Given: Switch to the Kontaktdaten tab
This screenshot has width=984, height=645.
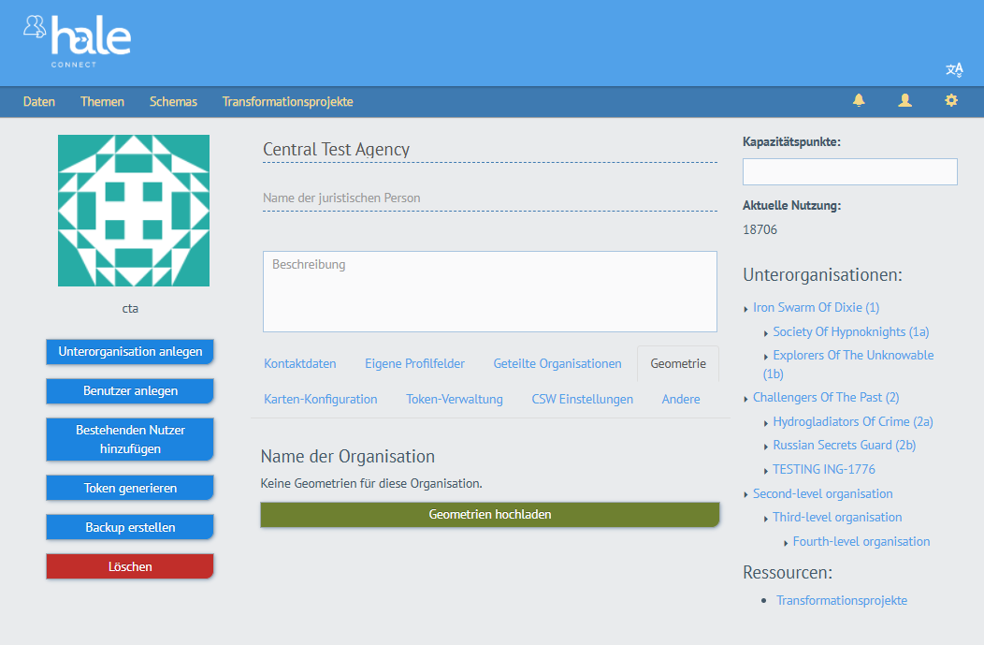Looking at the screenshot, I should pos(299,364).
